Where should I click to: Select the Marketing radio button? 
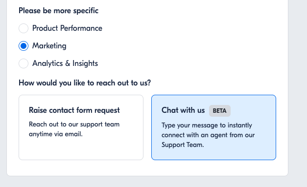pyautogui.click(x=24, y=46)
